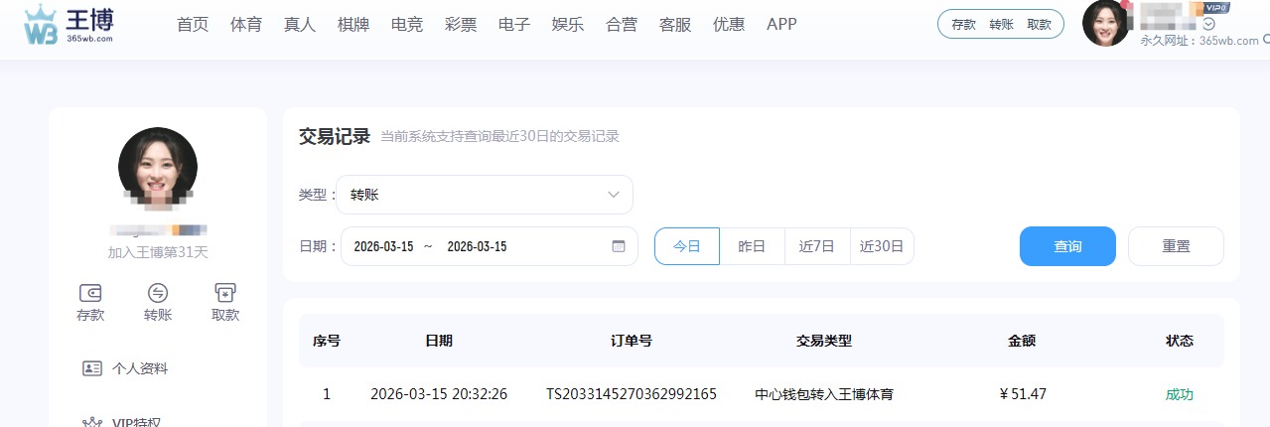Open the 棋牌 navigation item
1270x427 pixels.
[353, 25]
